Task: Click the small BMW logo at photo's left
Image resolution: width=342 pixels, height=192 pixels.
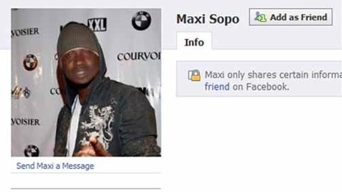Action: [x=30, y=63]
